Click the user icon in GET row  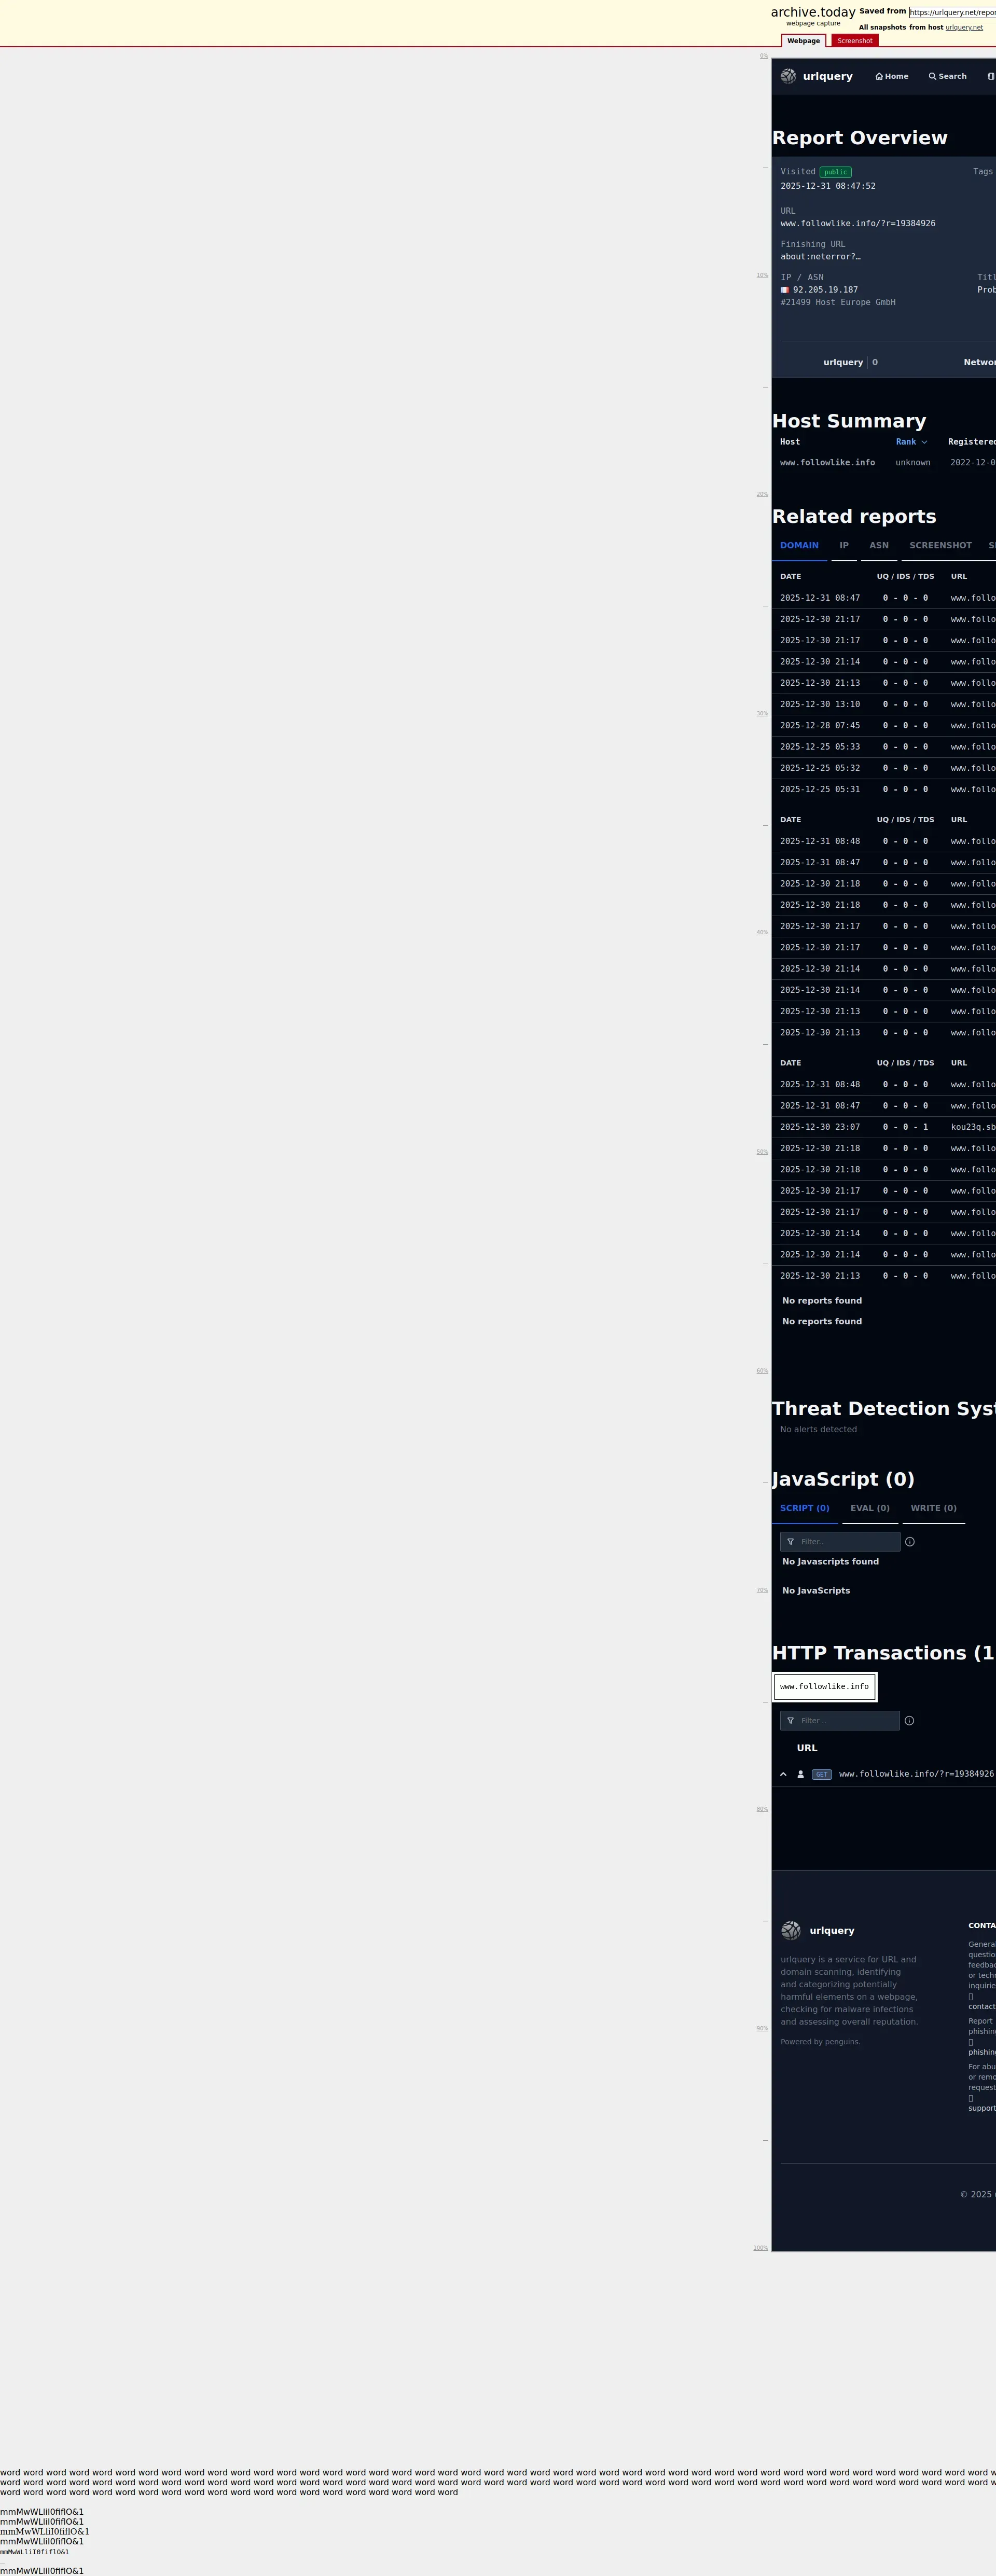pos(800,1774)
